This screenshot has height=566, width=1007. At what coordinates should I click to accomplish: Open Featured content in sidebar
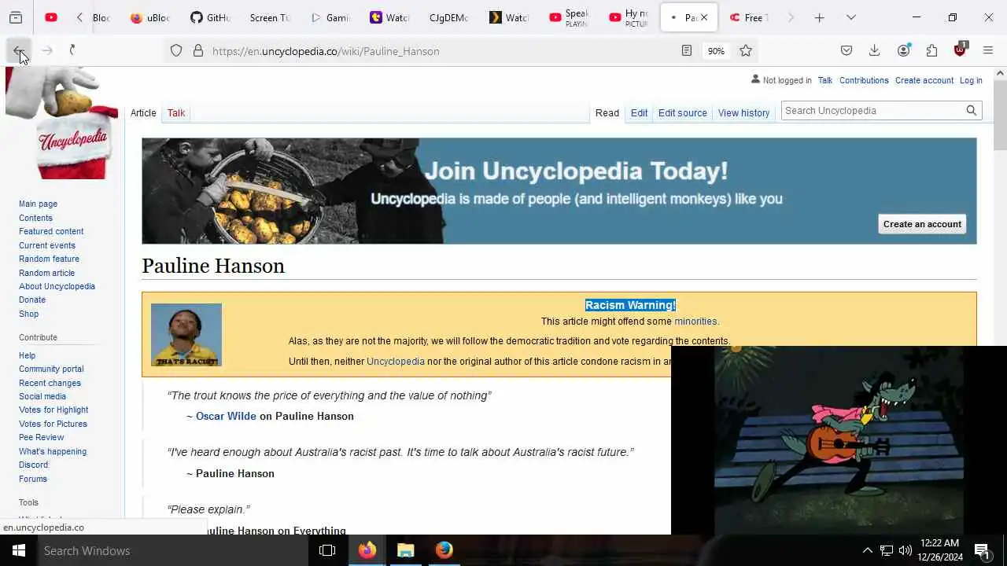pyautogui.click(x=51, y=231)
